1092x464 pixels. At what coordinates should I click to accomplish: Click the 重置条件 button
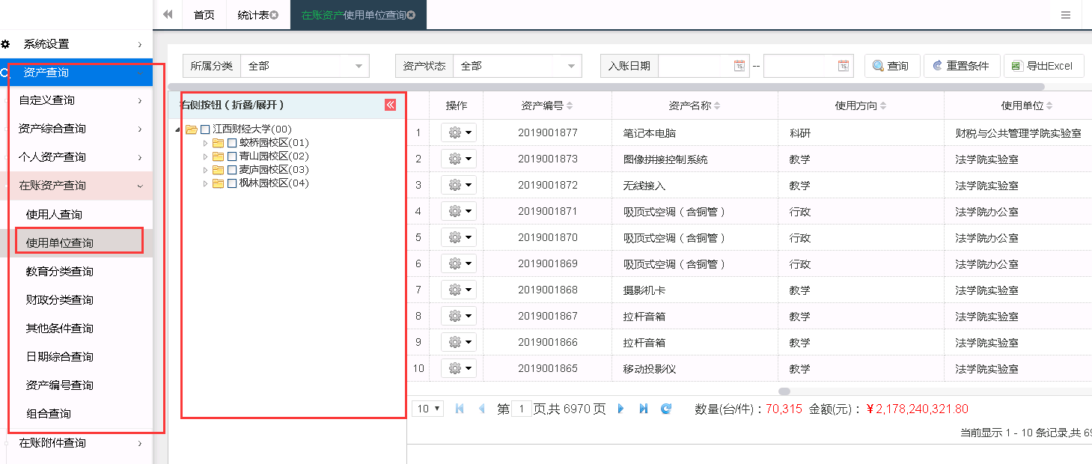[960, 66]
